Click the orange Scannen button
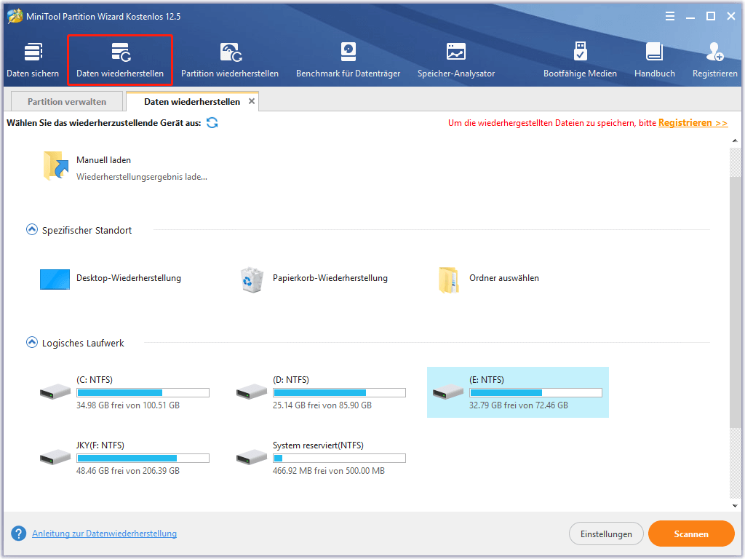Image resolution: width=745 pixels, height=559 pixels. [x=691, y=534]
